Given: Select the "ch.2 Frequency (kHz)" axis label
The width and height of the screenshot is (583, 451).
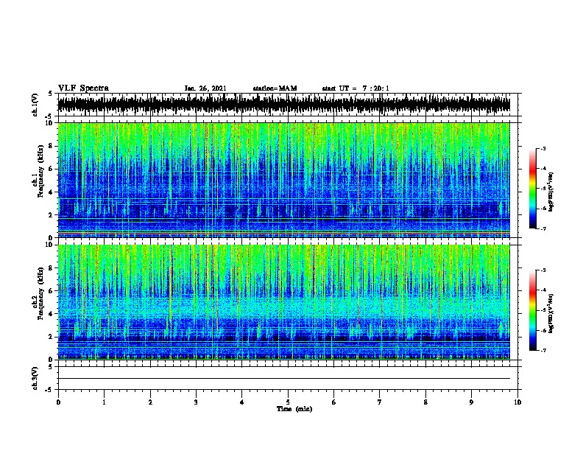Looking at the screenshot, I should tap(38, 293).
